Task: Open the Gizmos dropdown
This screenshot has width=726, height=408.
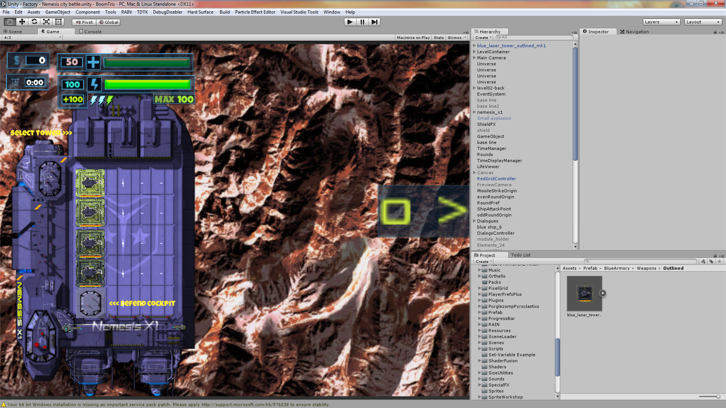Action: [457, 37]
